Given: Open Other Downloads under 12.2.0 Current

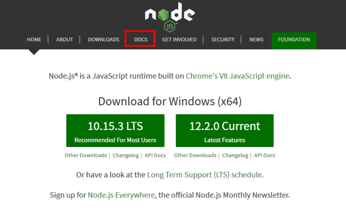Looking at the screenshot, I should tap(195, 155).
